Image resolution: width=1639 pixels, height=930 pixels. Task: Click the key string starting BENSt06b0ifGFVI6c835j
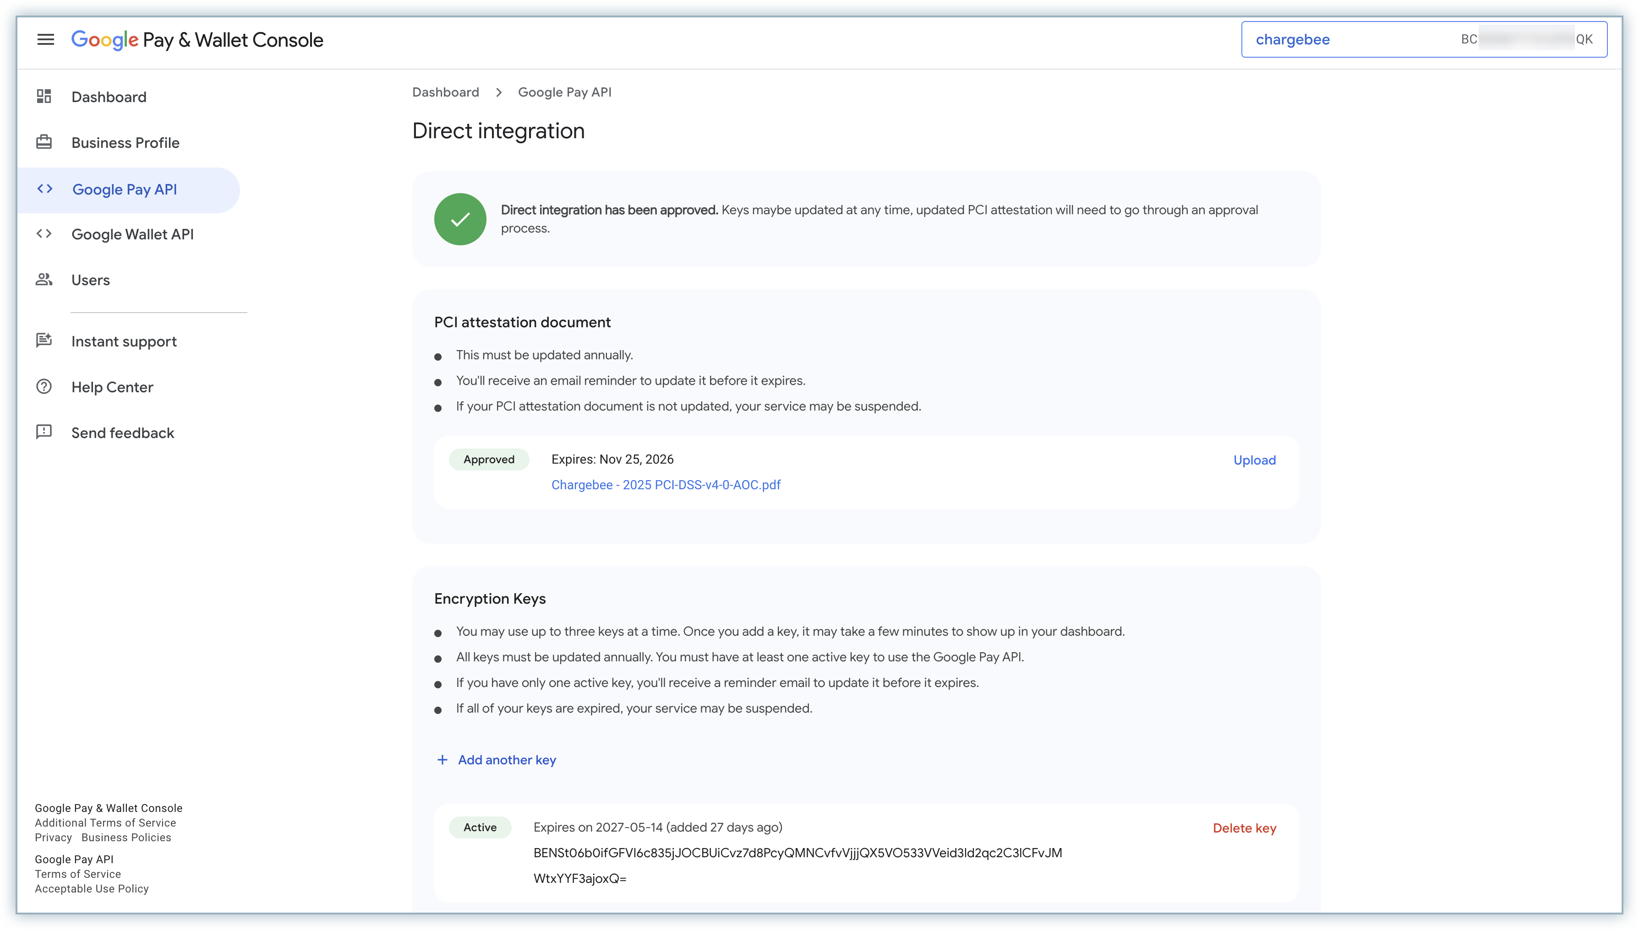pyautogui.click(x=797, y=853)
